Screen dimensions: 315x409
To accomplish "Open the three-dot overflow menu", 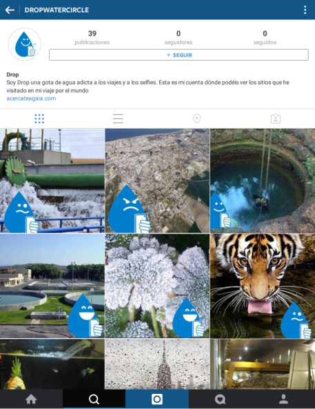I will (x=305, y=10).
